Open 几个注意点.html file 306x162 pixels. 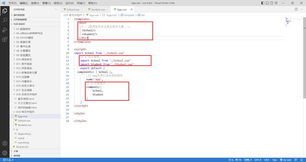tap(35, 103)
